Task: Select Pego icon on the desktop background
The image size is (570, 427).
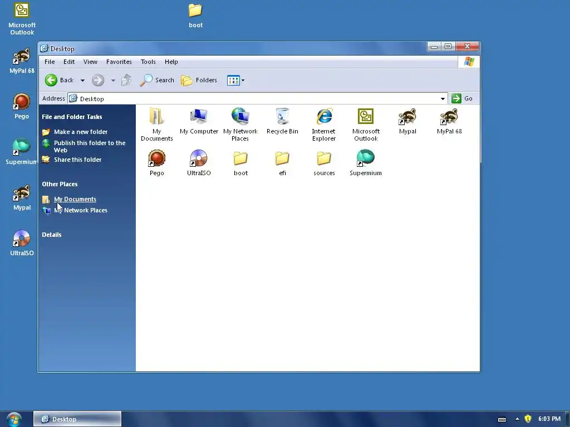Action: pyautogui.click(x=22, y=106)
